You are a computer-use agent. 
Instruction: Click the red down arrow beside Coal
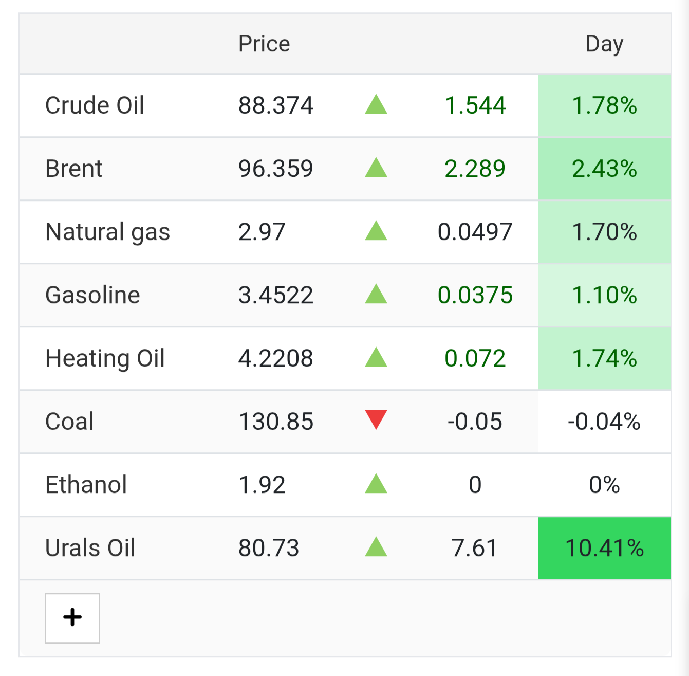click(376, 419)
